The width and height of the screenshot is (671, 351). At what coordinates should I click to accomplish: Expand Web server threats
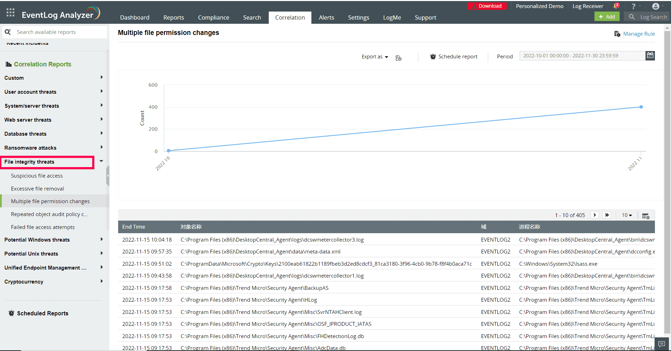101,119
